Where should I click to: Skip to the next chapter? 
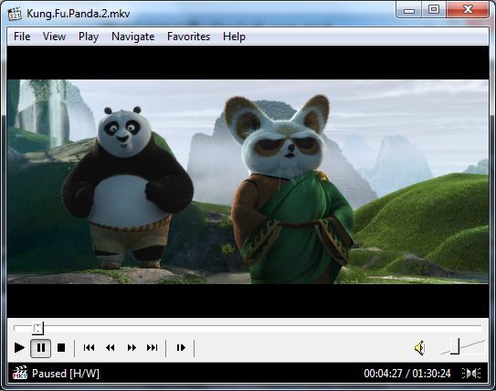[153, 348]
